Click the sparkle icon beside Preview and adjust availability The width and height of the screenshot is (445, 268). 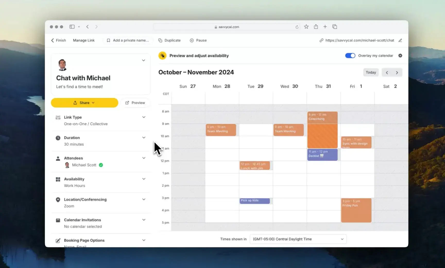(162, 55)
